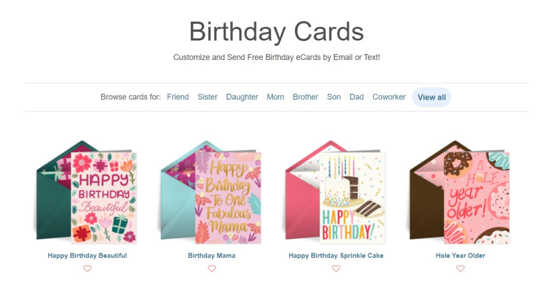Screen dimensions: 555x290
Task: Like the Happy Birthday Sprinkle Cake card
Action: [x=336, y=268]
